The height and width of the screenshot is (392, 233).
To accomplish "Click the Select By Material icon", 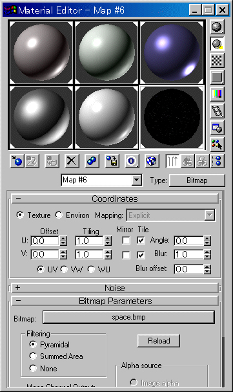I will point(217,144).
